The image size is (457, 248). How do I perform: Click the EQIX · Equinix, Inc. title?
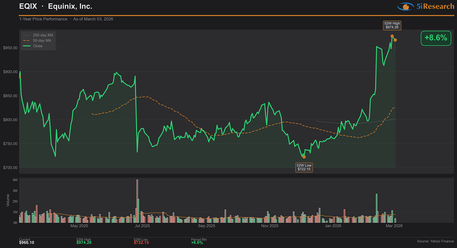tap(56, 6)
